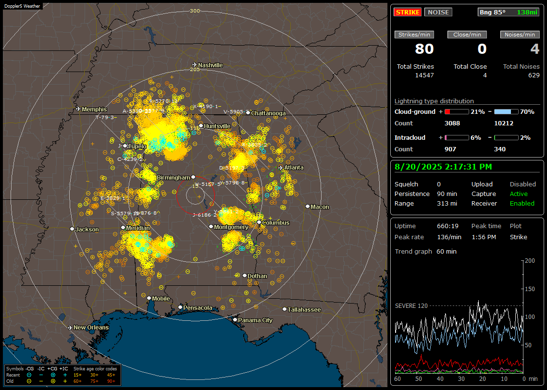Click the Receiver status Enabled
This screenshot has height=390, width=547.
click(x=522, y=204)
